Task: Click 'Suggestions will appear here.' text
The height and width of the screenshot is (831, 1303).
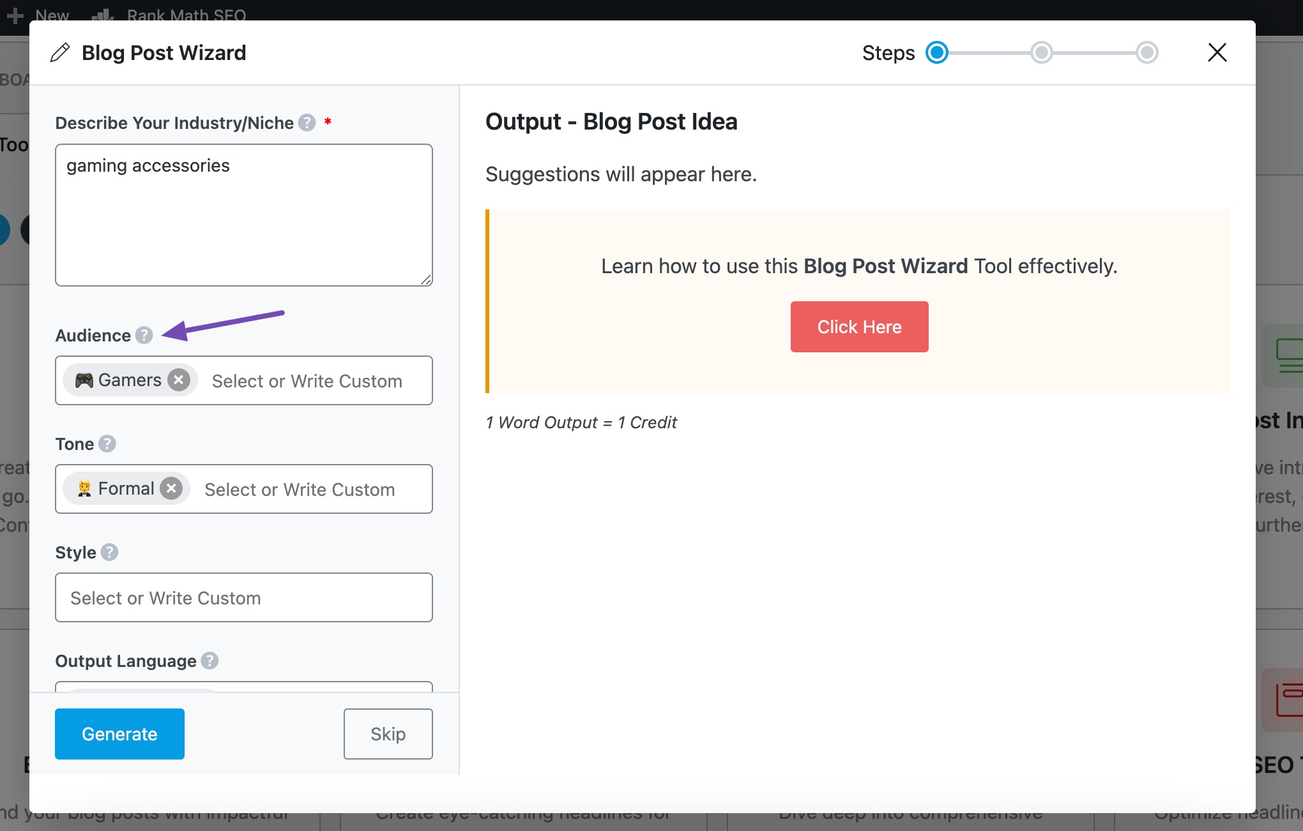Action: coord(621,174)
